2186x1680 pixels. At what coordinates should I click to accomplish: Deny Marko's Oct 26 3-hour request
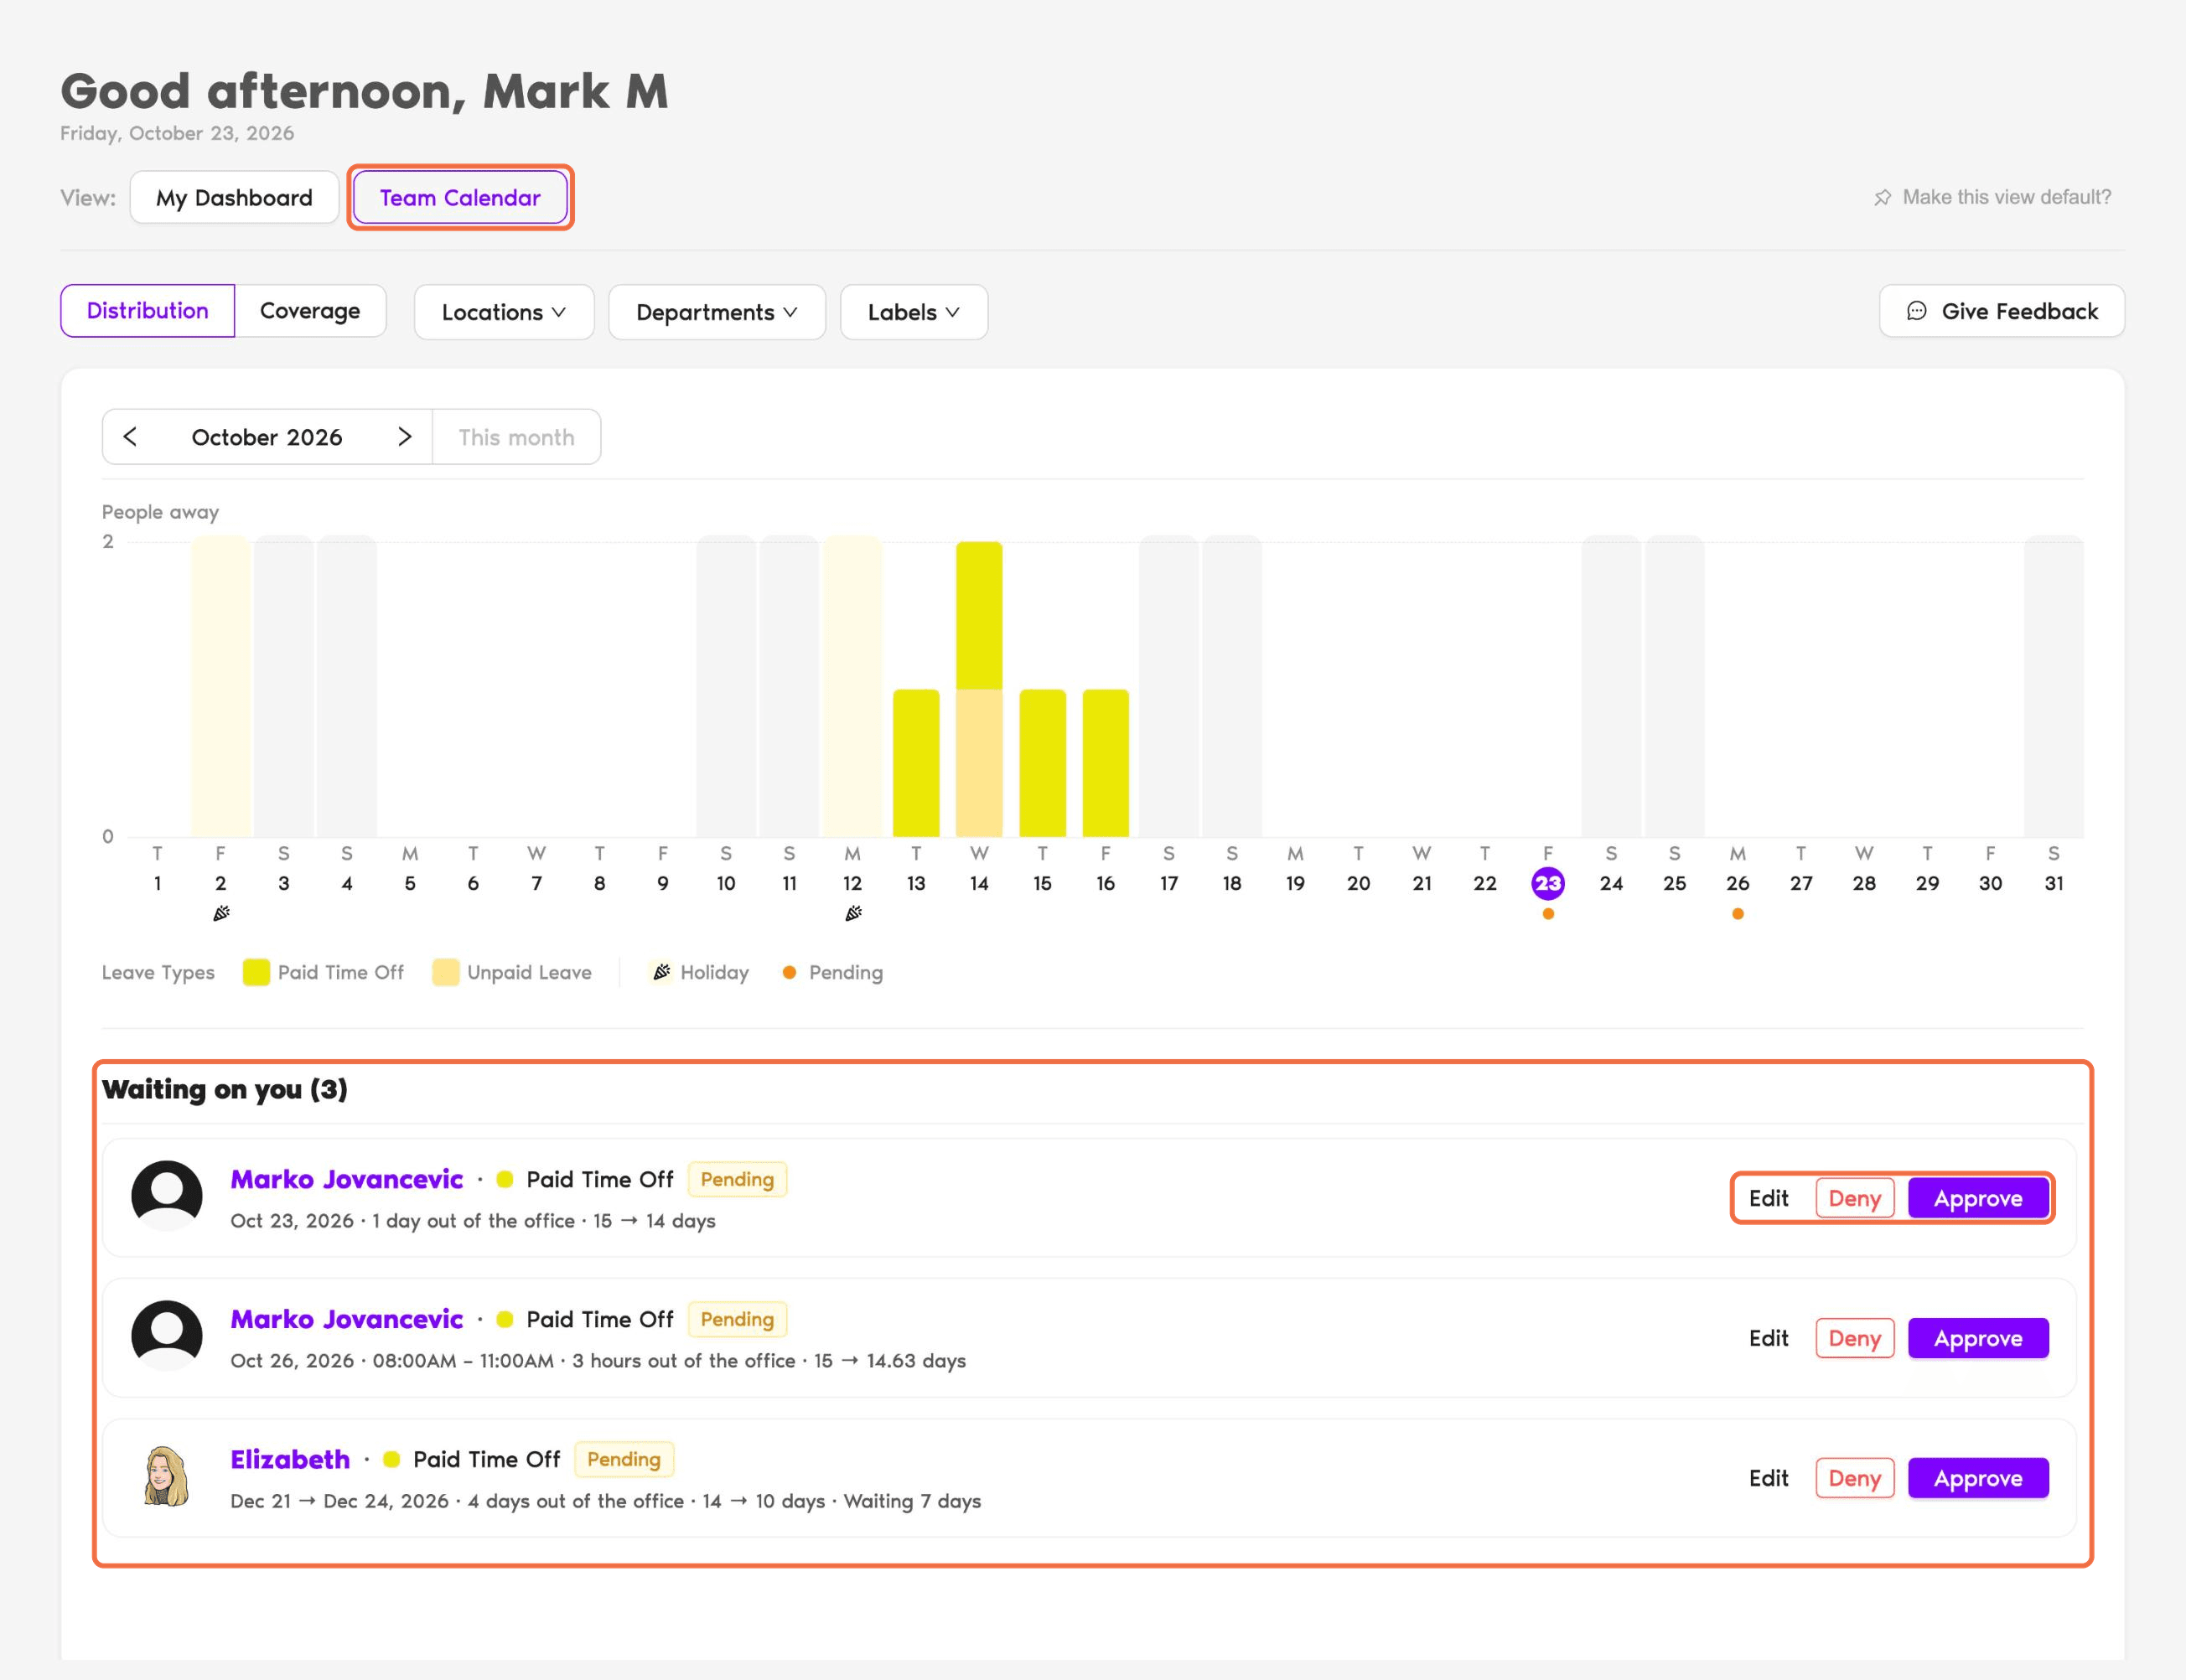(1855, 1338)
